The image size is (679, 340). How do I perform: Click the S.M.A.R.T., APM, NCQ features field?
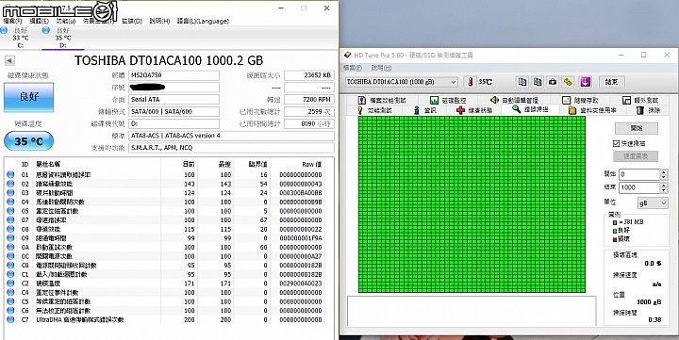coord(232,148)
